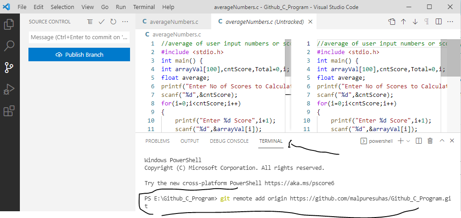The image size is (461, 218).
Task: Click 'int main() {' in left editor
Action: (x=182, y=61)
